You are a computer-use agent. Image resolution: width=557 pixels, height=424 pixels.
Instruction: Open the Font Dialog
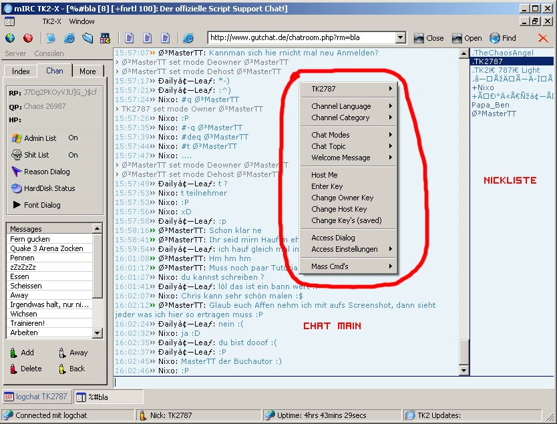click(42, 205)
